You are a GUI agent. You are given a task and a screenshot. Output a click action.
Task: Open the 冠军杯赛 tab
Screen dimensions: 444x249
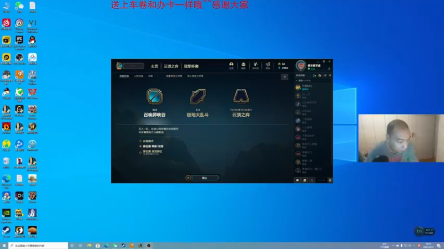[x=191, y=66]
